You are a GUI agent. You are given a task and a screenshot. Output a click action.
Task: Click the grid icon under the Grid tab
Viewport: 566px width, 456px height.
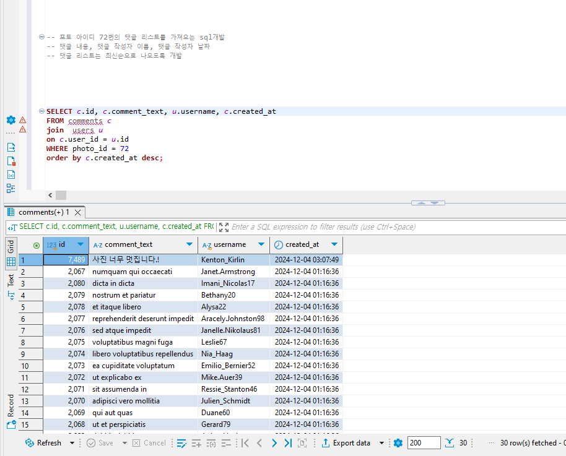[x=11, y=262]
